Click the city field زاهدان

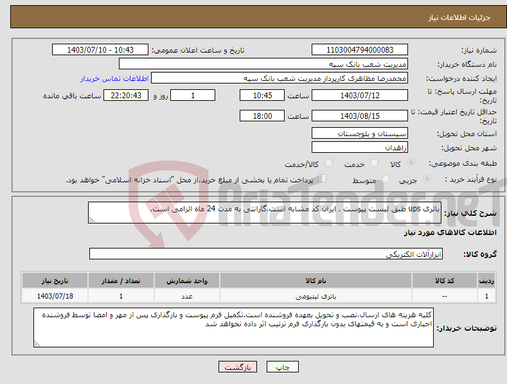tap(360, 148)
